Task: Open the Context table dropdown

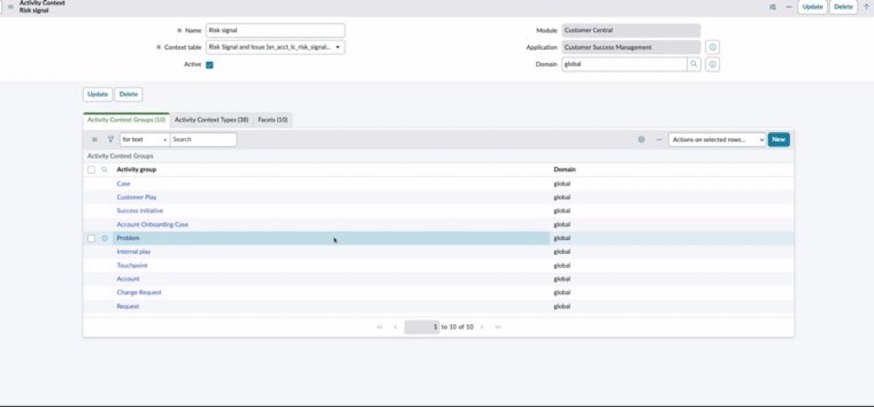Action: coord(275,47)
